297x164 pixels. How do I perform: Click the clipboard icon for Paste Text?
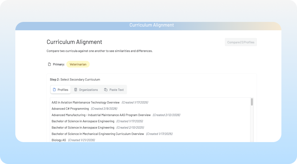click(x=106, y=90)
